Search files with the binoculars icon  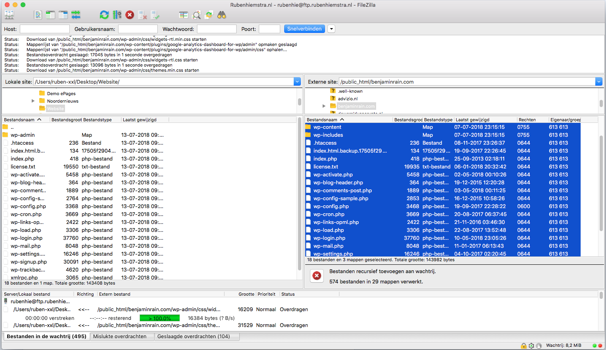tap(222, 15)
